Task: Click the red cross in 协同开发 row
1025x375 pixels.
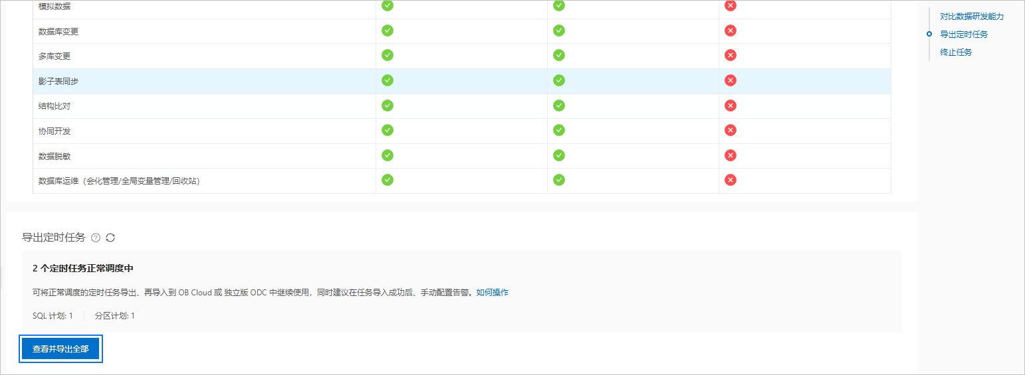Action: tap(731, 130)
